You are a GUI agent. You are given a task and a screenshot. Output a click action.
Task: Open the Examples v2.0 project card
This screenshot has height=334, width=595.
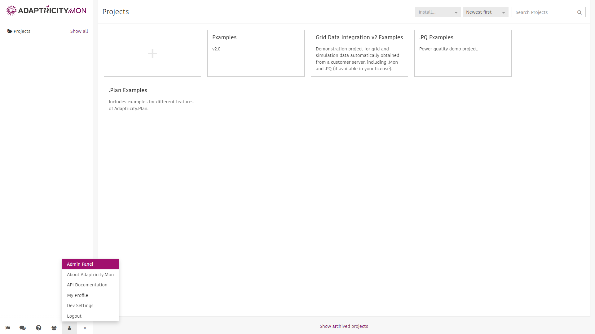(x=256, y=53)
